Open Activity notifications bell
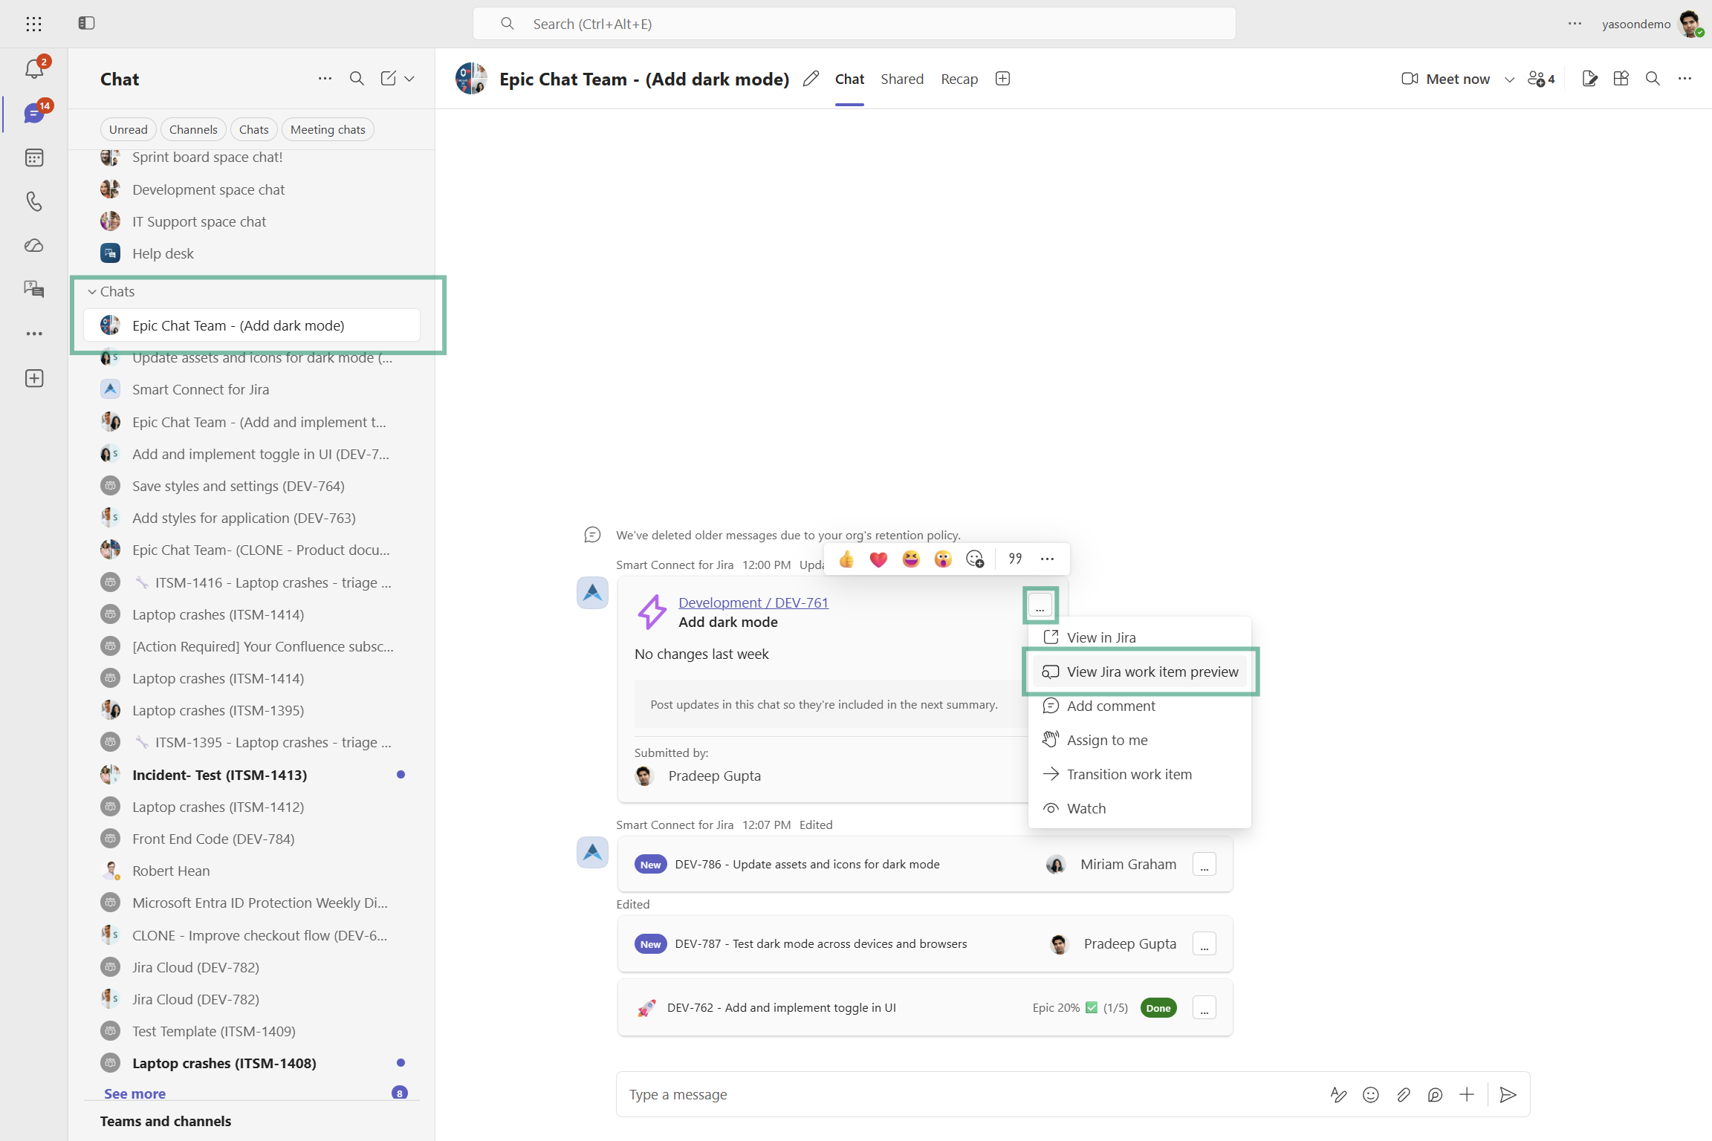Image resolution: width=1712 pixels, height=1141 pixels. click(34, 68)
